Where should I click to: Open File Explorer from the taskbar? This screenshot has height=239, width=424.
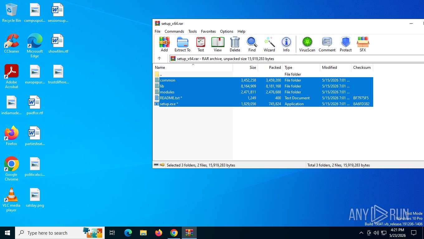click(x=143, y=233)
